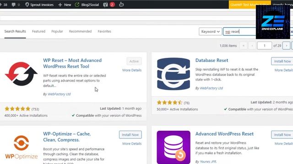Viewport: 293px width, 164px height.
Task: Click the Database Reset star rating
Action: click(x=170, y=102)
